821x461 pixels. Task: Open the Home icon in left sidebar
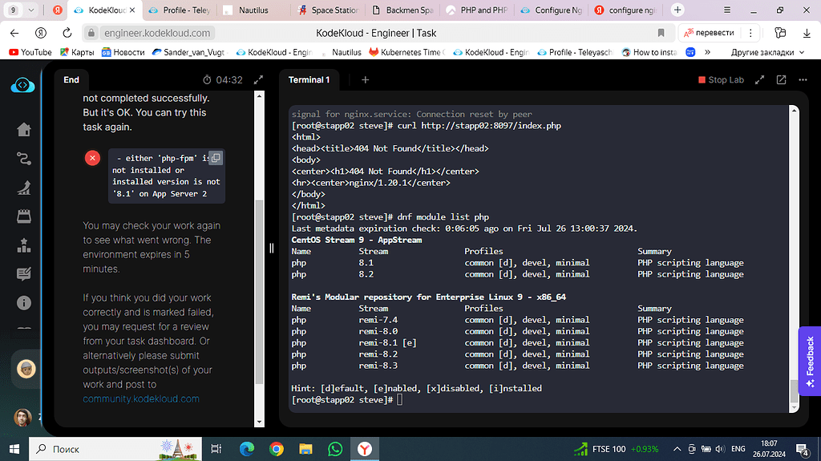click(23, 129)
